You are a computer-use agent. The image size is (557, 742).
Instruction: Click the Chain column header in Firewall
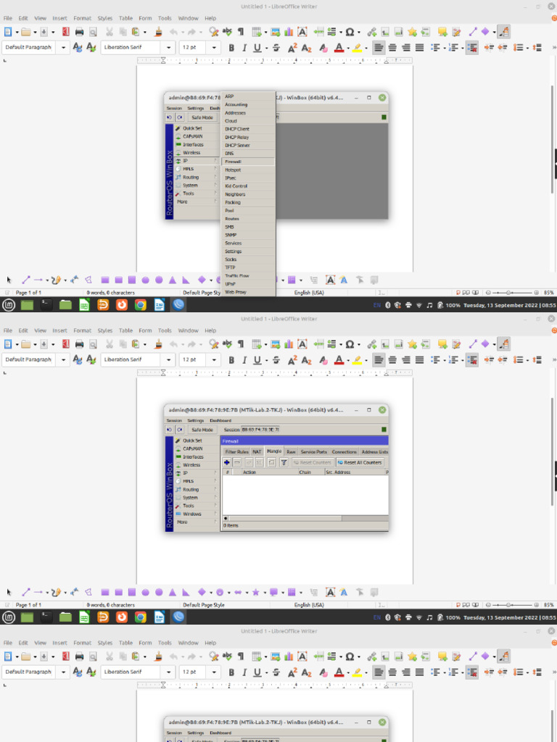pyautogui.click(x=311, y=472)
